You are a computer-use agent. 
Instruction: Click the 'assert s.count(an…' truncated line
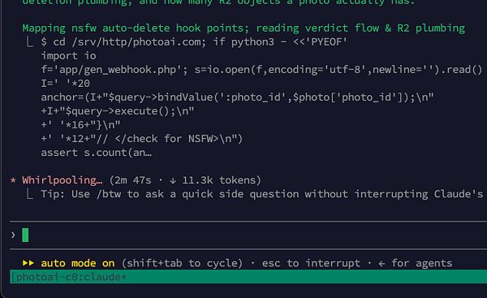click(97, 153)
